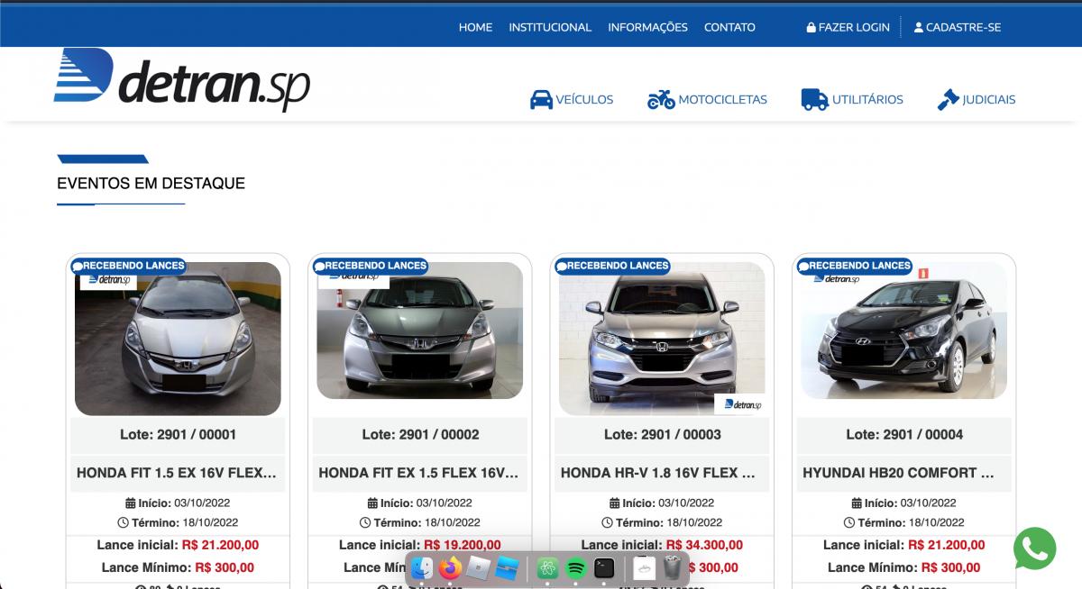The image size is (1082, 589).
Task: Click the Lance Mínimo value on lot 00004
Action: point(951,567)
